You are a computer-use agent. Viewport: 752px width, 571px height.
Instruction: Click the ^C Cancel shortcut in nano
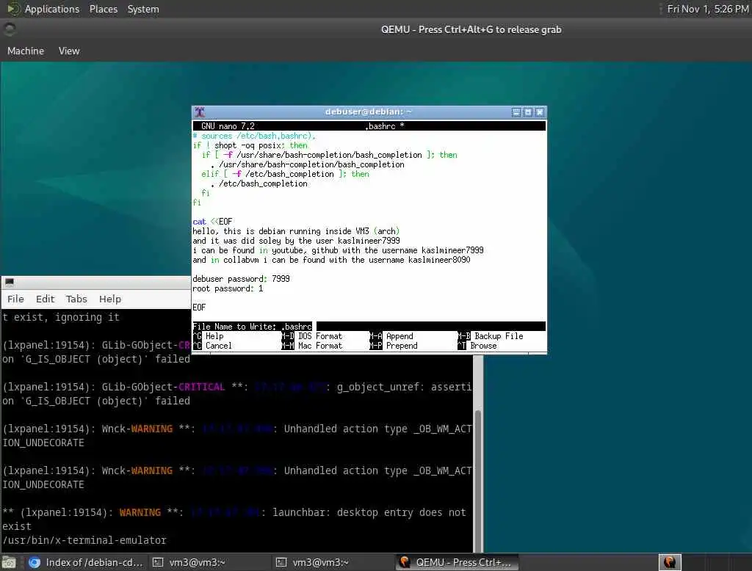click(212, 346)
